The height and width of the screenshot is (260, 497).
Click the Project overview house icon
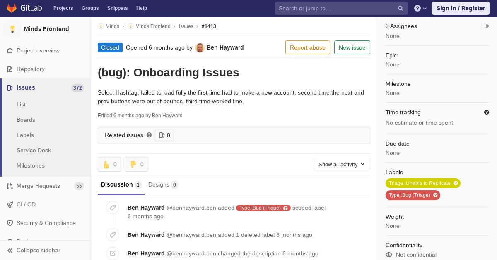pyautogui.click(x=10, y=50)
